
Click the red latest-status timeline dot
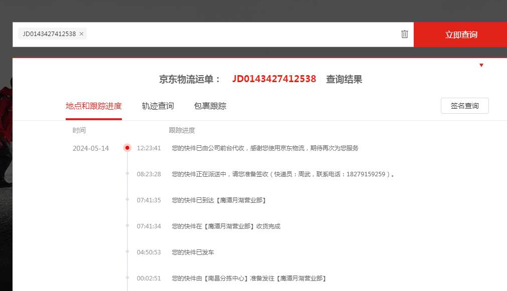127,148
